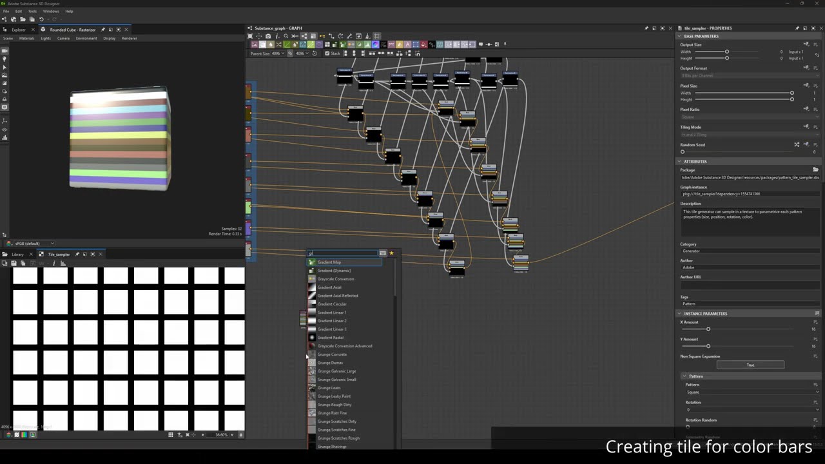Toggle favorites star in node search menu

(x=391, y=253)
